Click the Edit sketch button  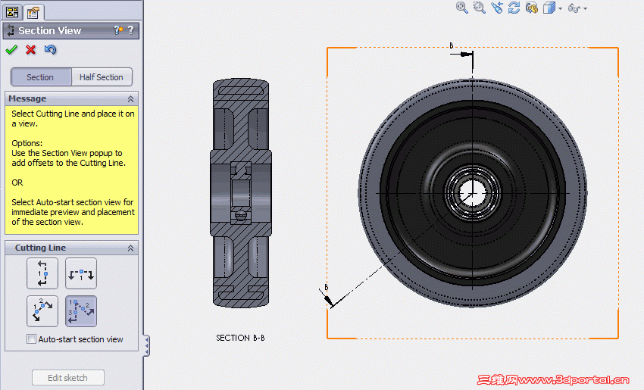click(x=67, y=378)
